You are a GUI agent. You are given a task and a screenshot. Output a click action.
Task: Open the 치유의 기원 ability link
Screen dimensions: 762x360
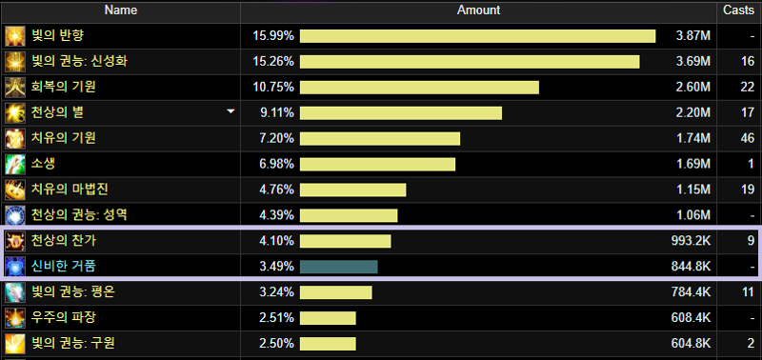point(63,138)
